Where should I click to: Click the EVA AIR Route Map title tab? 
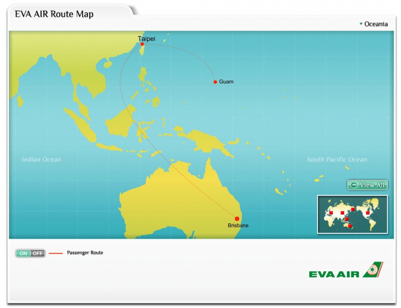pyautogui.click(x=54, y=14)
